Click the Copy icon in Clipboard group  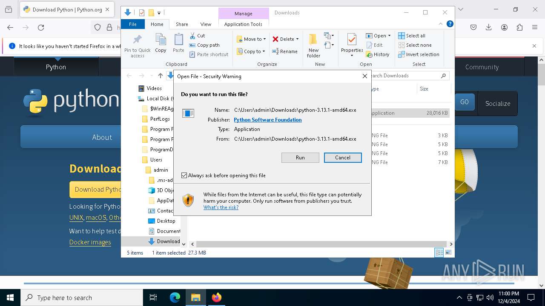(161, 40)
